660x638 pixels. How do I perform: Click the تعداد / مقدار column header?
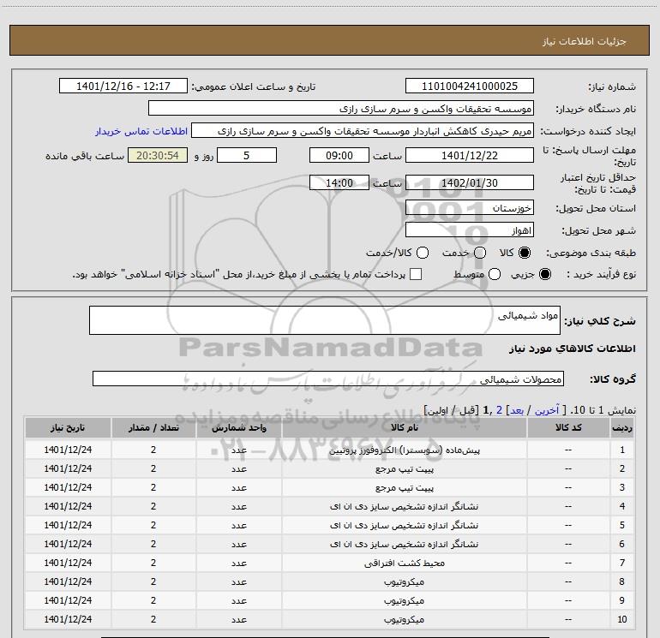[153, 427]
